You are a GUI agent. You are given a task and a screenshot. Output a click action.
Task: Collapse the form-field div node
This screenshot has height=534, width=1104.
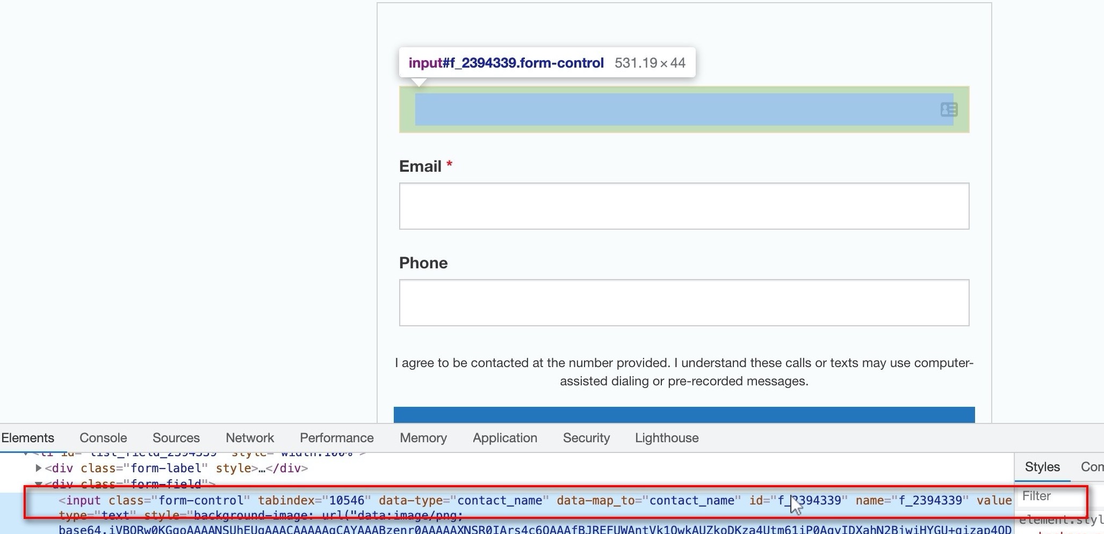[38, 484]
